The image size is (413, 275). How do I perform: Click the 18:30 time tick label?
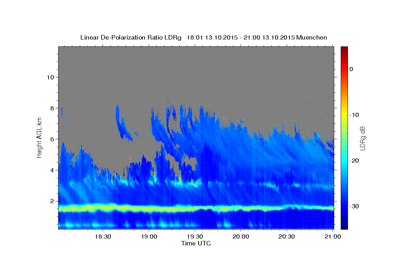click(103, 236)
